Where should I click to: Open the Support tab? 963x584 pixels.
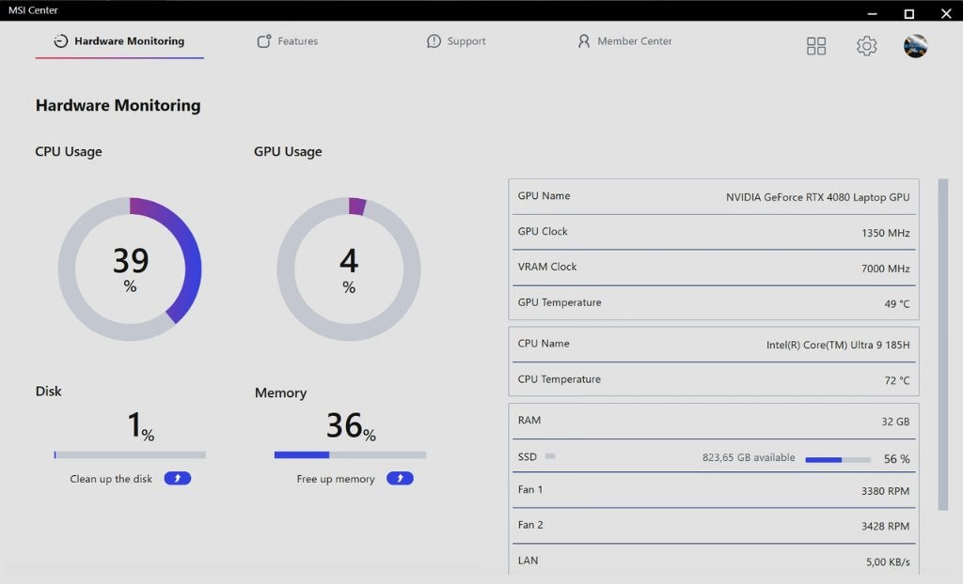click(456, 41)
